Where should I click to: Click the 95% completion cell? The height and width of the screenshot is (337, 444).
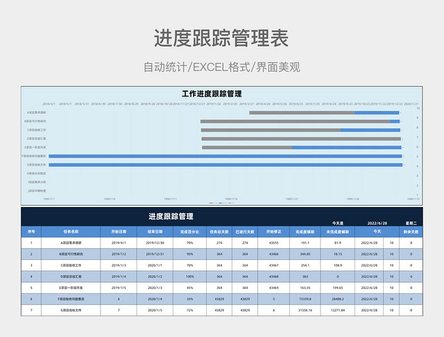189,254
